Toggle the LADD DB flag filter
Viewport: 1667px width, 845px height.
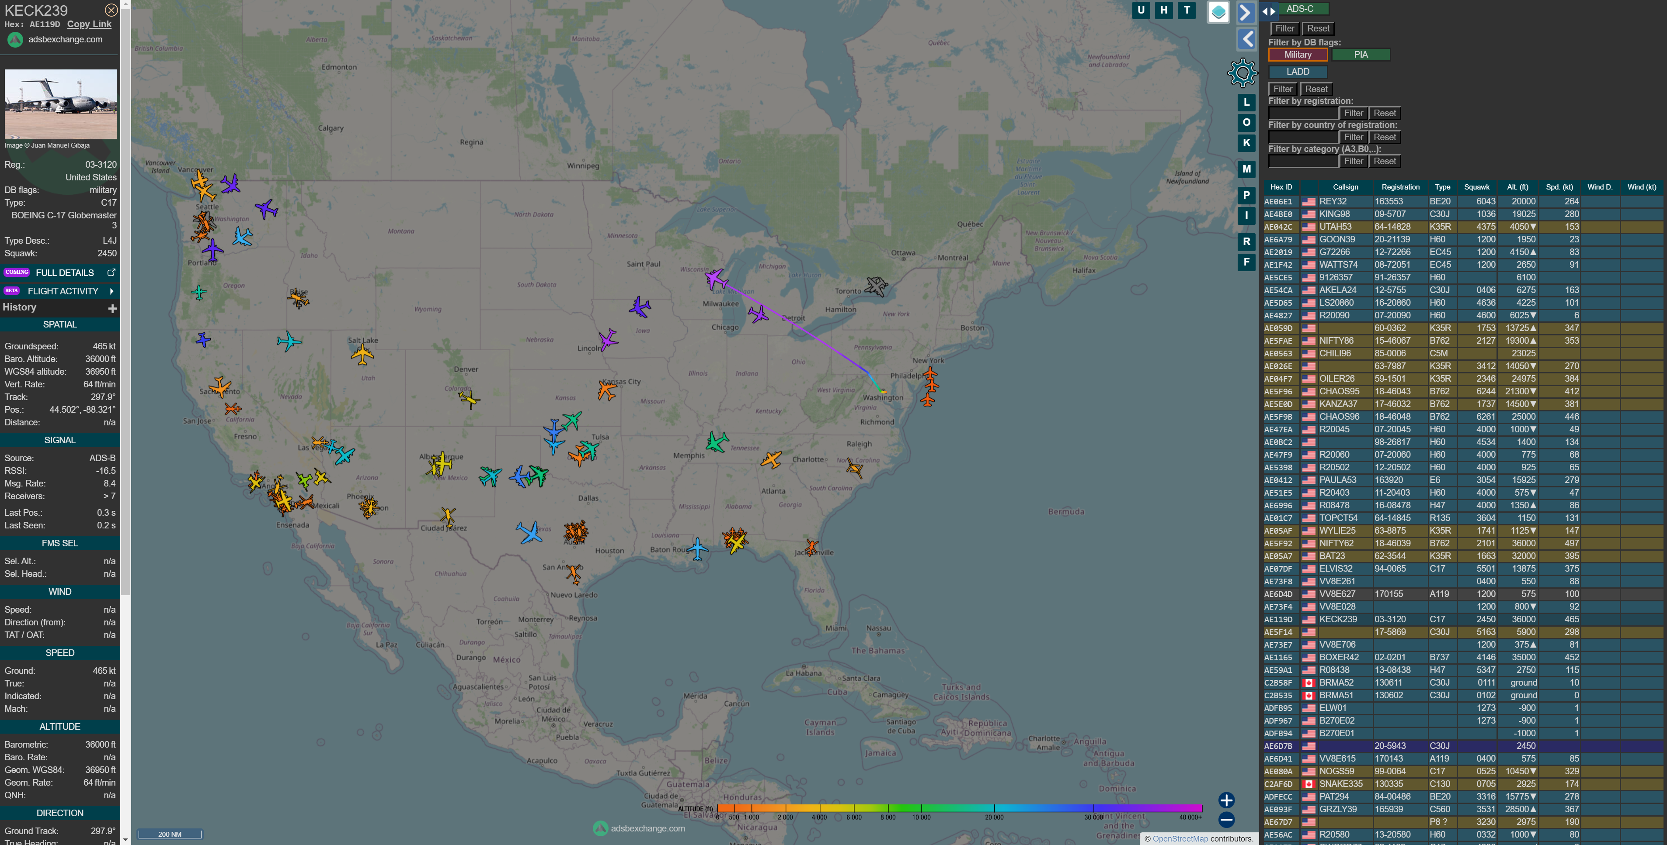click(1298, 72)
